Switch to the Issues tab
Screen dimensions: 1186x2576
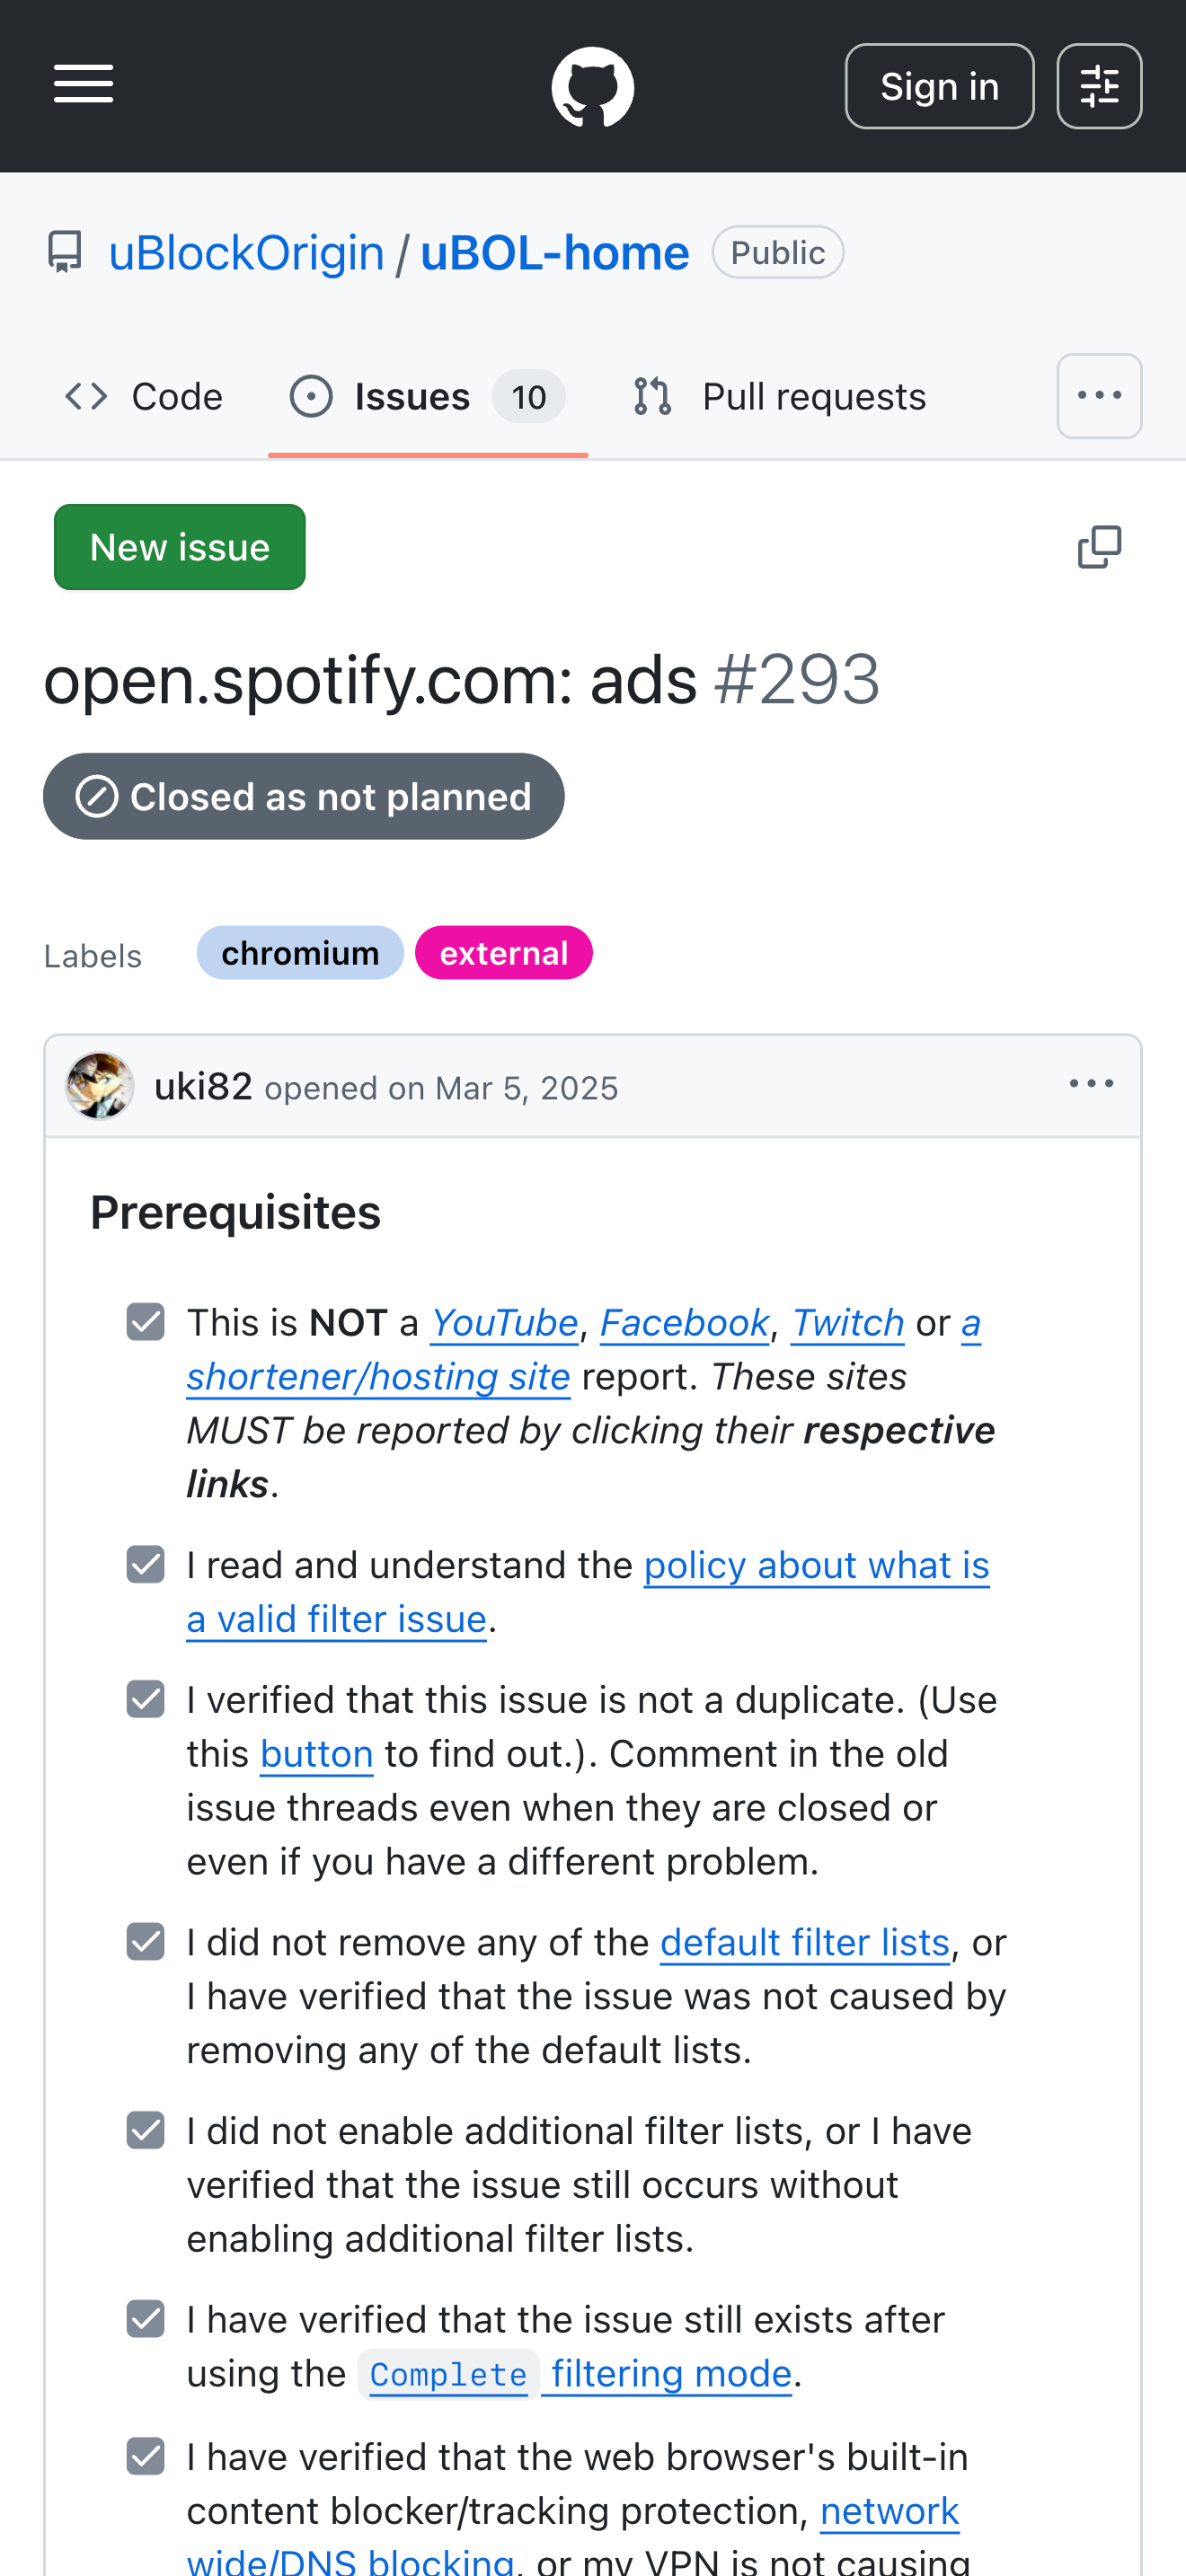427,397
